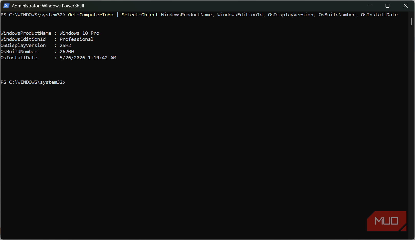Click the window title 'Administrator: Windows PowerShell'

tap(48, 6)
